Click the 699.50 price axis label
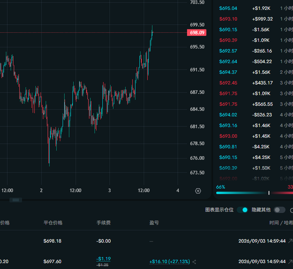Image resolution: width=293 pixels, height=269 pixels. (x=197, y=25)
